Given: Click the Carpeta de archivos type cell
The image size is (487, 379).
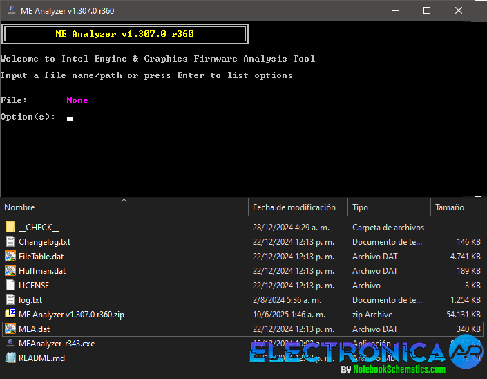Looking at the screenshot, I should [x=388, y=228].
